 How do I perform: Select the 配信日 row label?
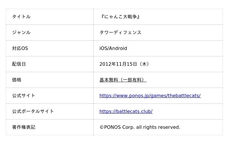(x=19, y=64)
